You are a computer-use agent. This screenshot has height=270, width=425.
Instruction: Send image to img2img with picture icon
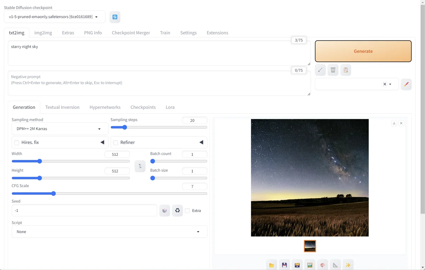pyautogui.click(x=310, y=265)
